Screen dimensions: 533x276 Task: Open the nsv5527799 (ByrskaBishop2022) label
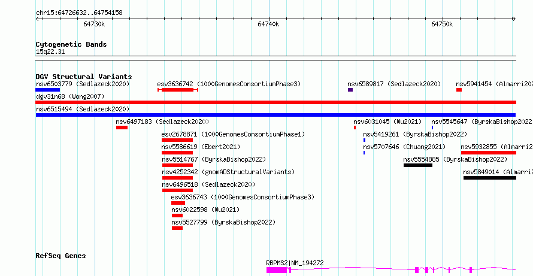point(223,222)
